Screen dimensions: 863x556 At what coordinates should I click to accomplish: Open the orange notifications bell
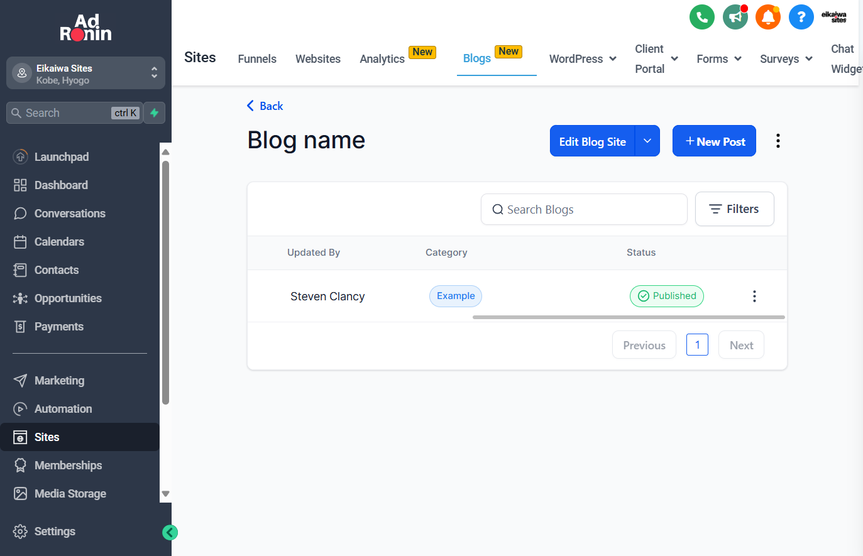pos(768,17)
